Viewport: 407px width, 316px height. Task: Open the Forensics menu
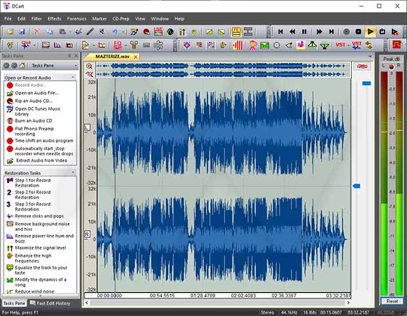(77, 18)
